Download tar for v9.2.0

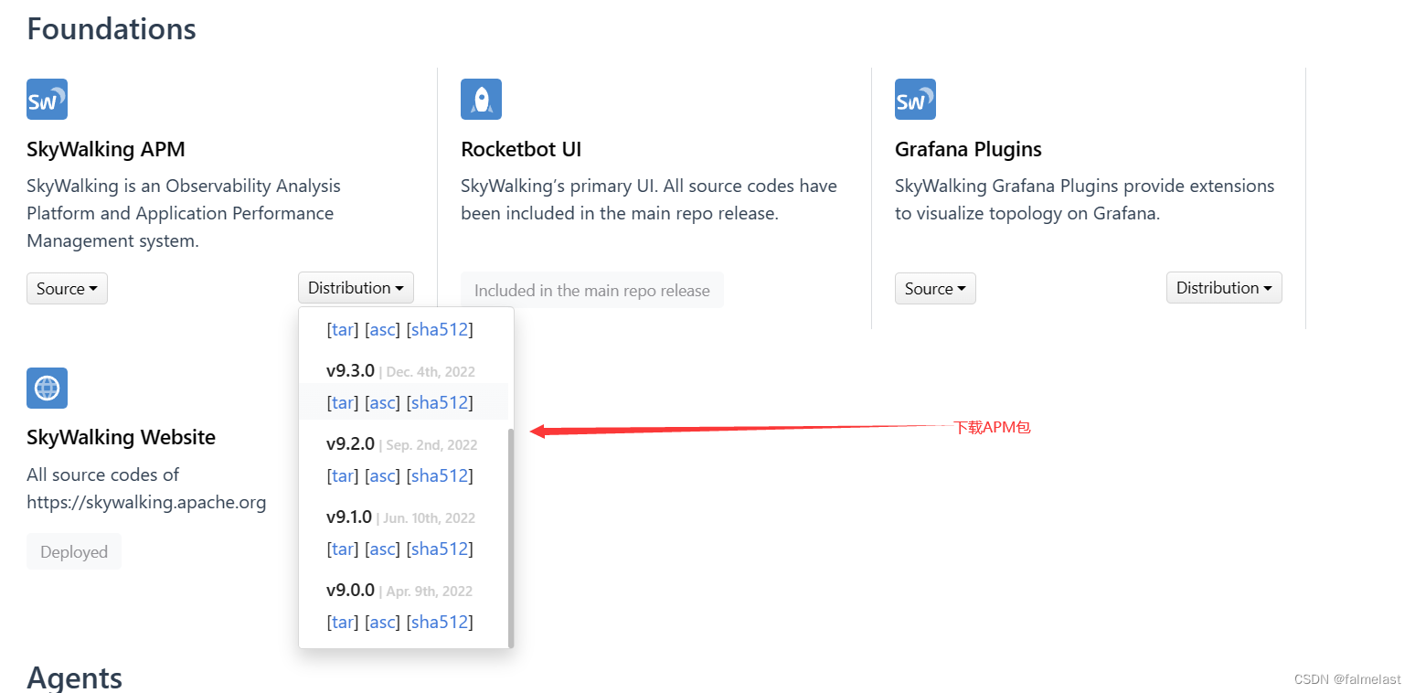point(343,475)
